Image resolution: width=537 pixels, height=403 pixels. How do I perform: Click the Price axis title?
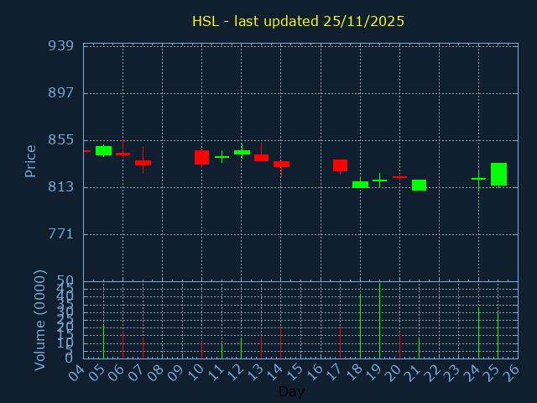point(31,160)
